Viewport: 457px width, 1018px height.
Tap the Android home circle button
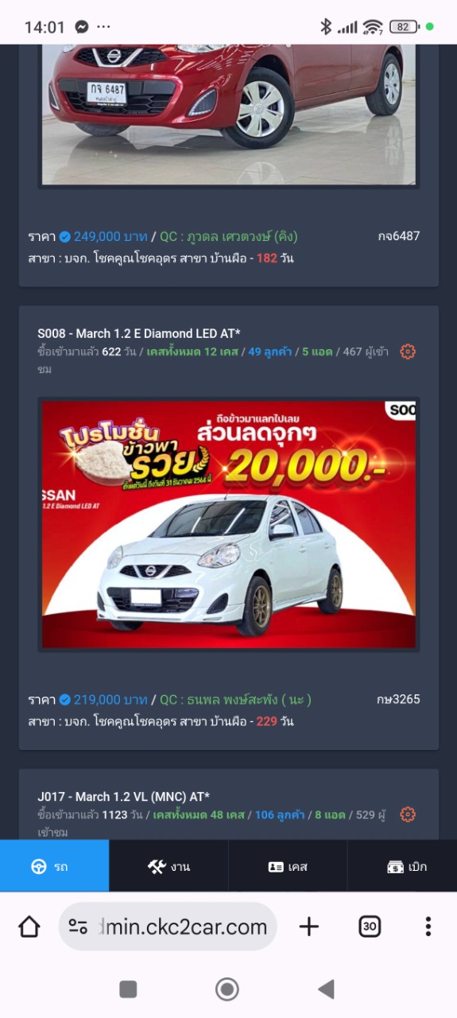pos(227,989)
